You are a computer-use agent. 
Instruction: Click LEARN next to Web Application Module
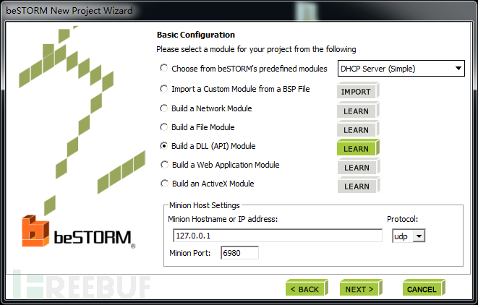point(359,166)
